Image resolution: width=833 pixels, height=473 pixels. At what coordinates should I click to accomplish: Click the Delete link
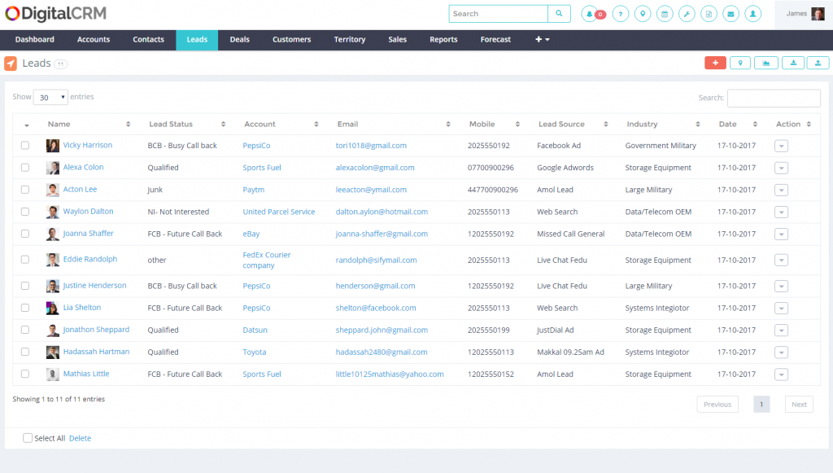[x=81, y=438]
